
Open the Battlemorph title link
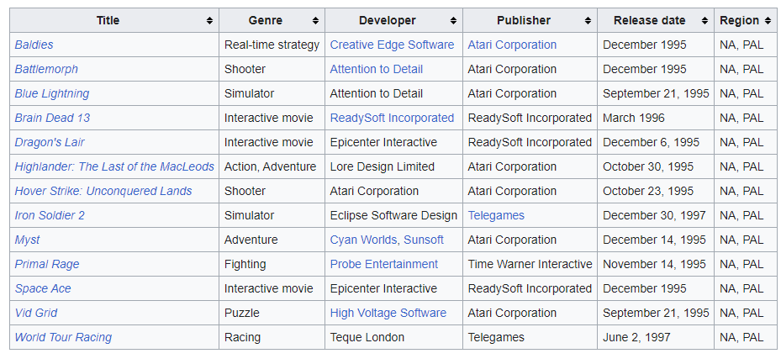pyautogui.click(x=46, y=69)
